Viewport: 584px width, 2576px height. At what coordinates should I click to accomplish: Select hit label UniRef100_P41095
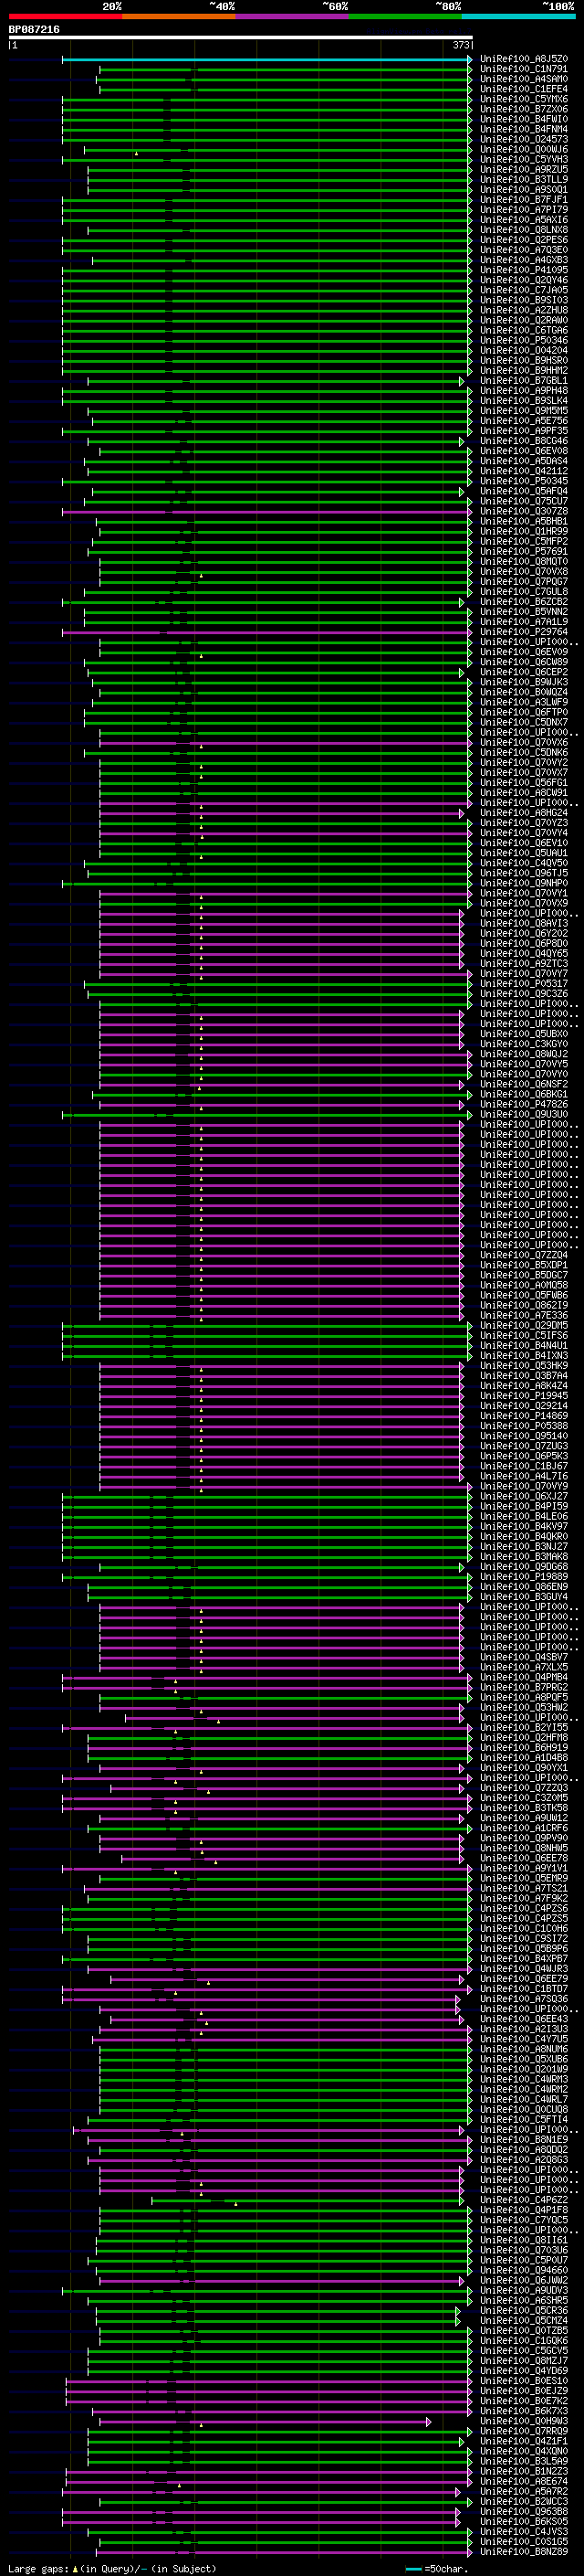(524, 270)
